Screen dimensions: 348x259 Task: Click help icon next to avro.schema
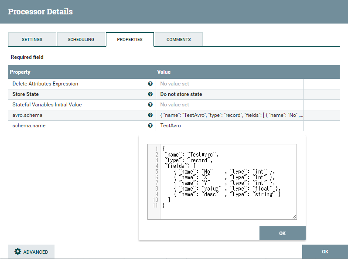pyautogui.click(x=150, y=115)
